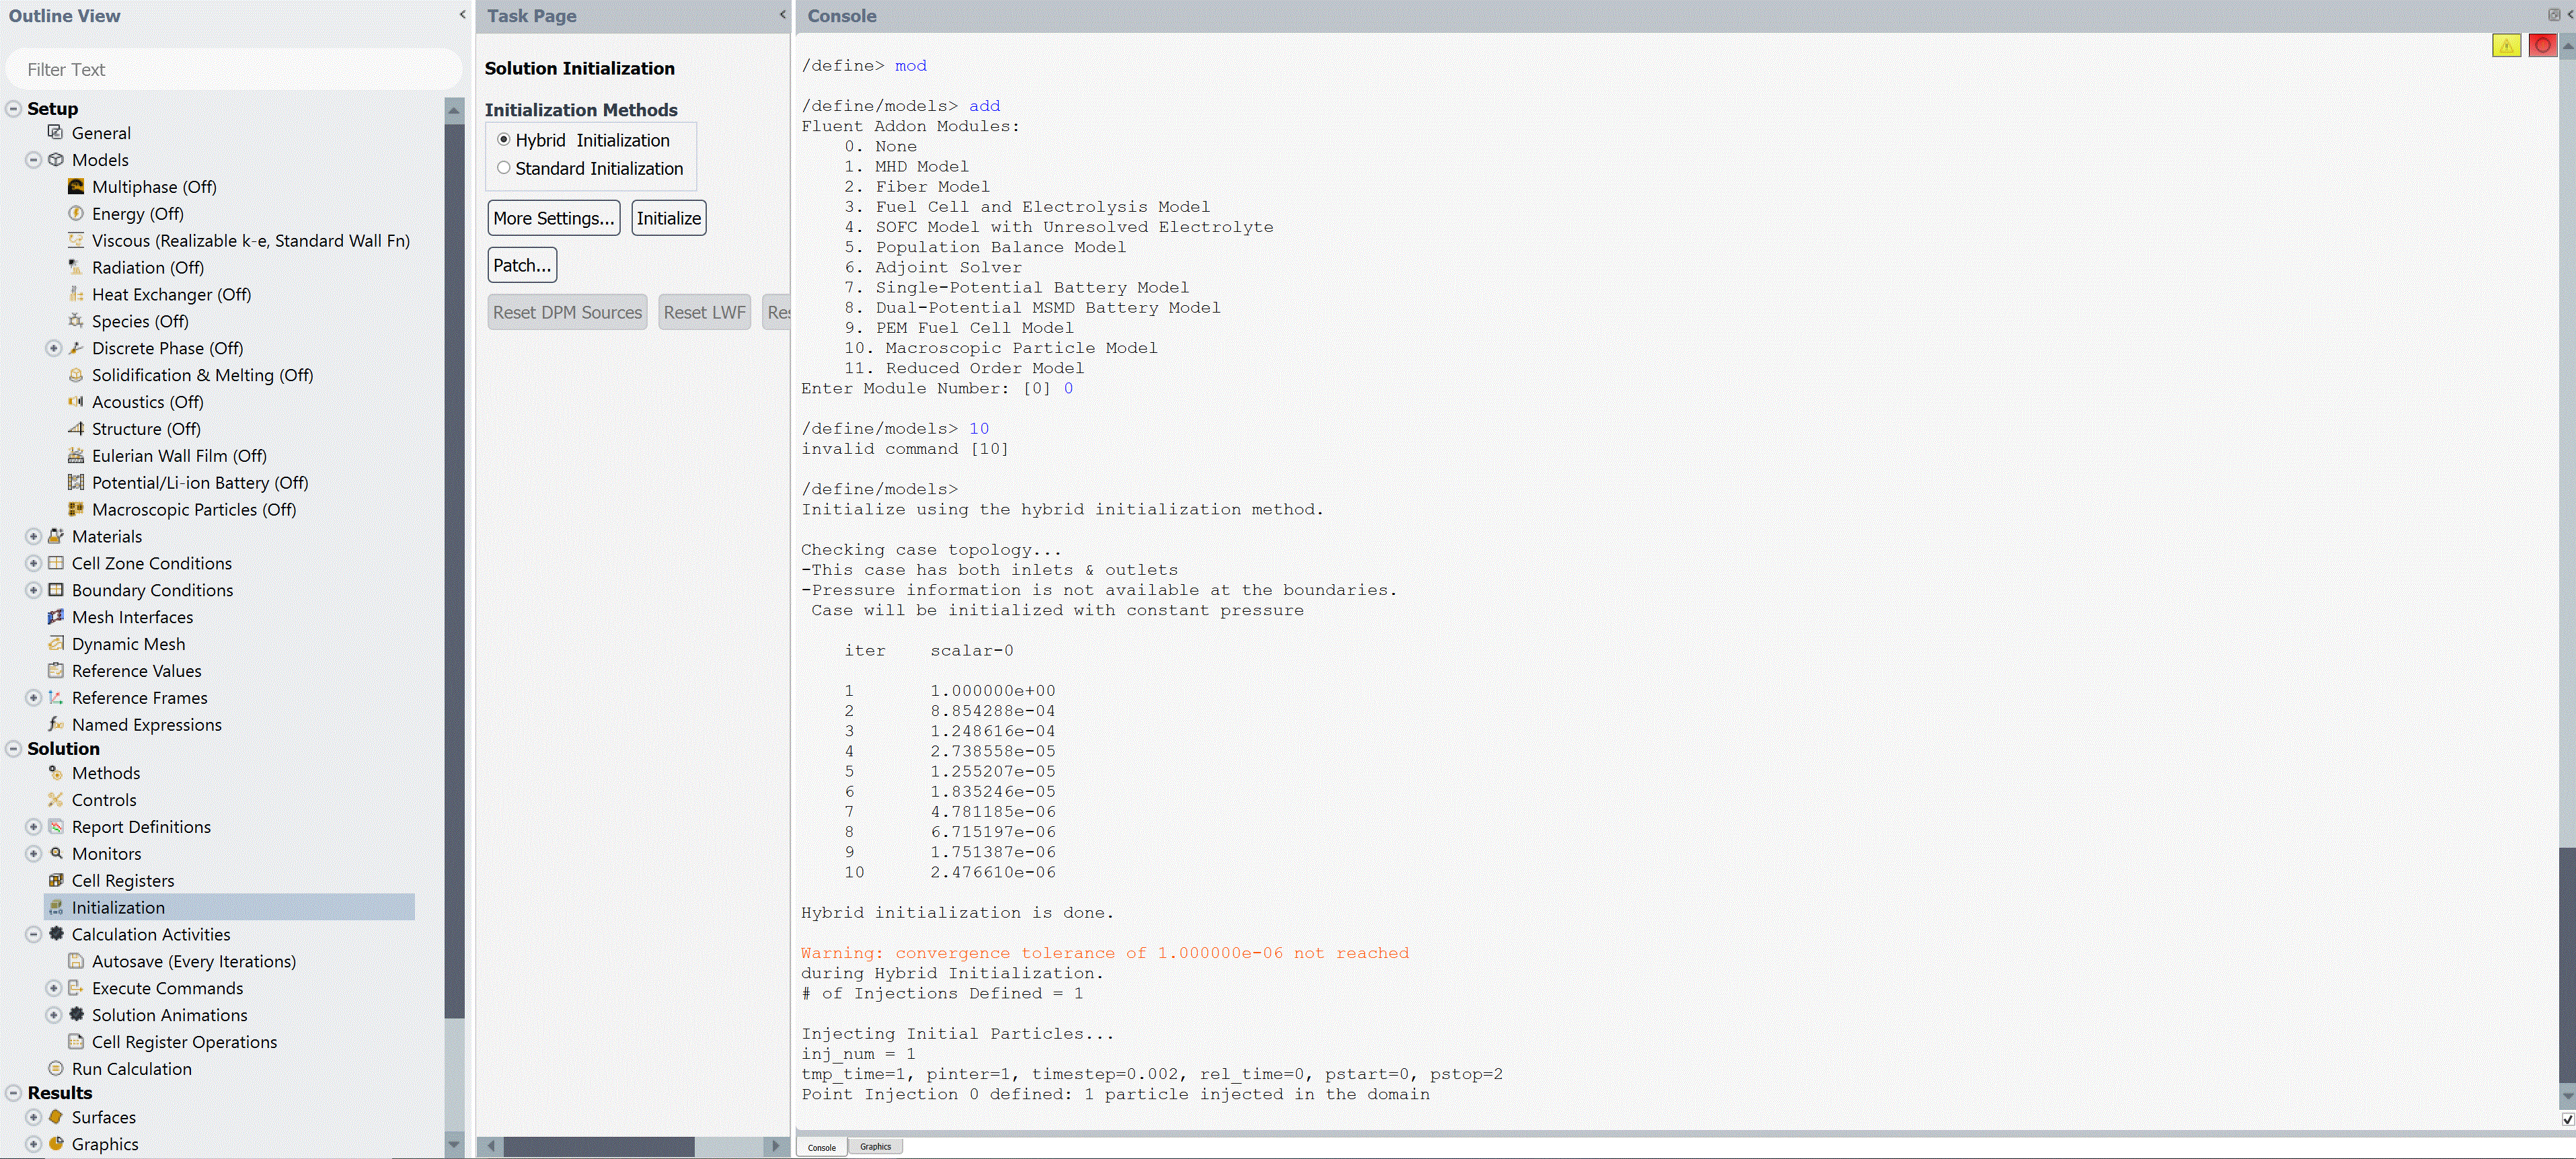Select Autosave (Every Iterations) item
2576x1159 pixels.
pyautogui.click(x=194, y=961)
